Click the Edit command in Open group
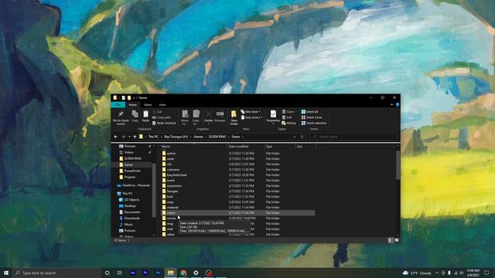This screenshot has width=495, height=278. 287,117
